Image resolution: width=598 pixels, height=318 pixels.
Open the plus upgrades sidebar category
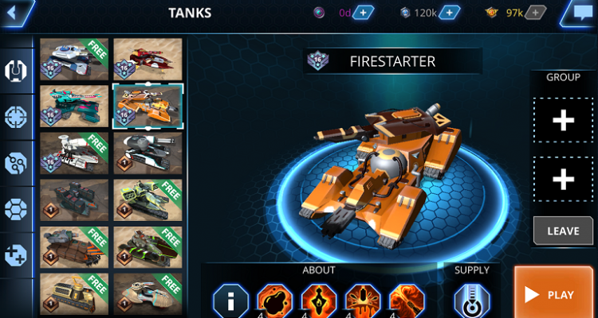[x=16, y=255]
